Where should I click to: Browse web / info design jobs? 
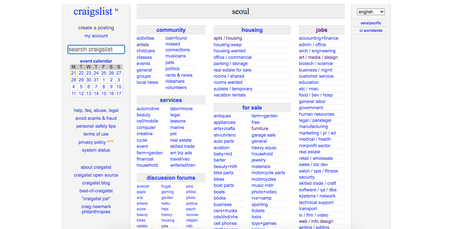(316, 221)
